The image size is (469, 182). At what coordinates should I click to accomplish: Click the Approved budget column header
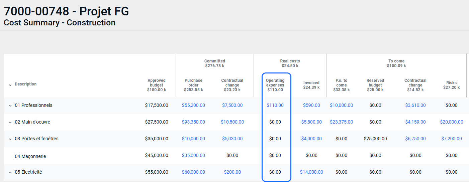pos(157,85)
